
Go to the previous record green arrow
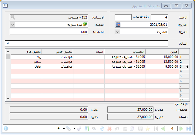163,129
